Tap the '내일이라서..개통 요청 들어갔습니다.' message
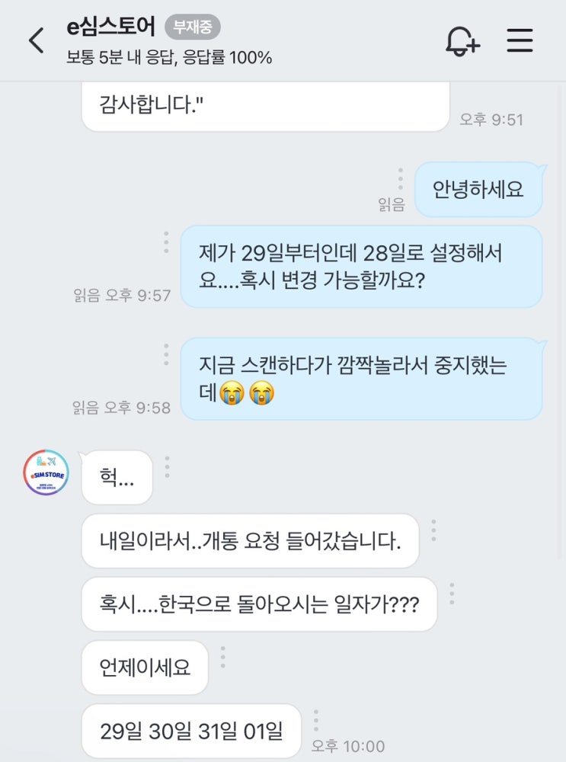This screenshot has width=566, height=762. (250, 541)
